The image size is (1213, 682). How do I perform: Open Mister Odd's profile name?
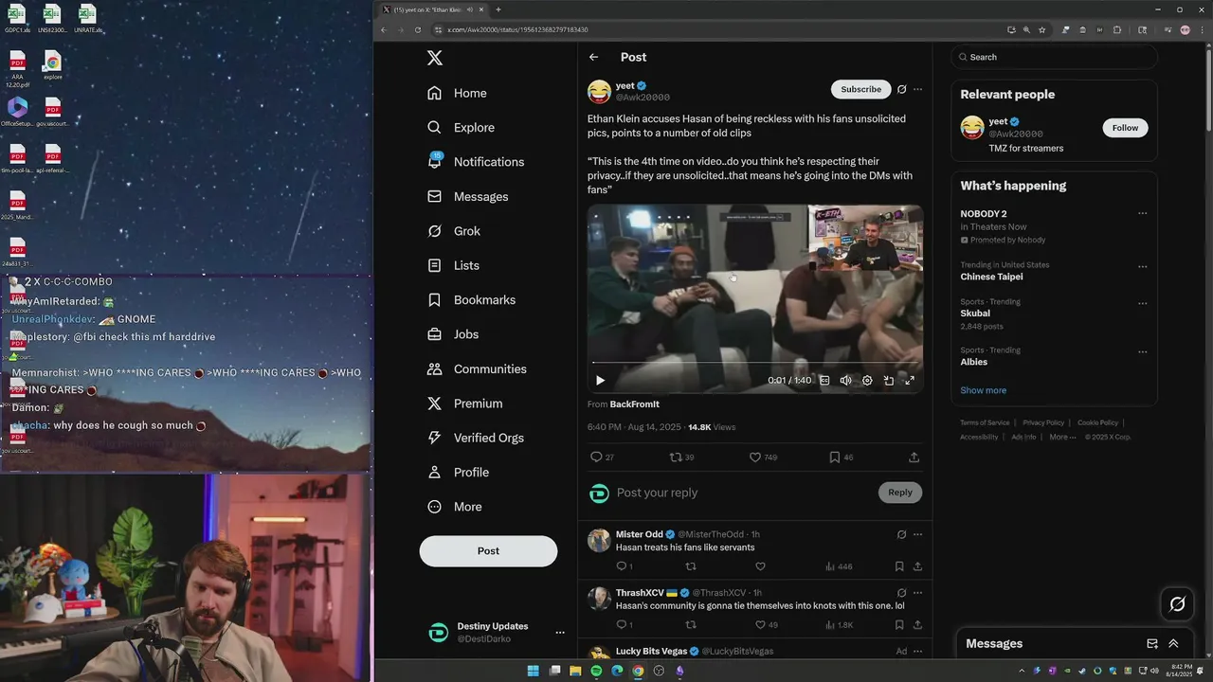(640, 535)
